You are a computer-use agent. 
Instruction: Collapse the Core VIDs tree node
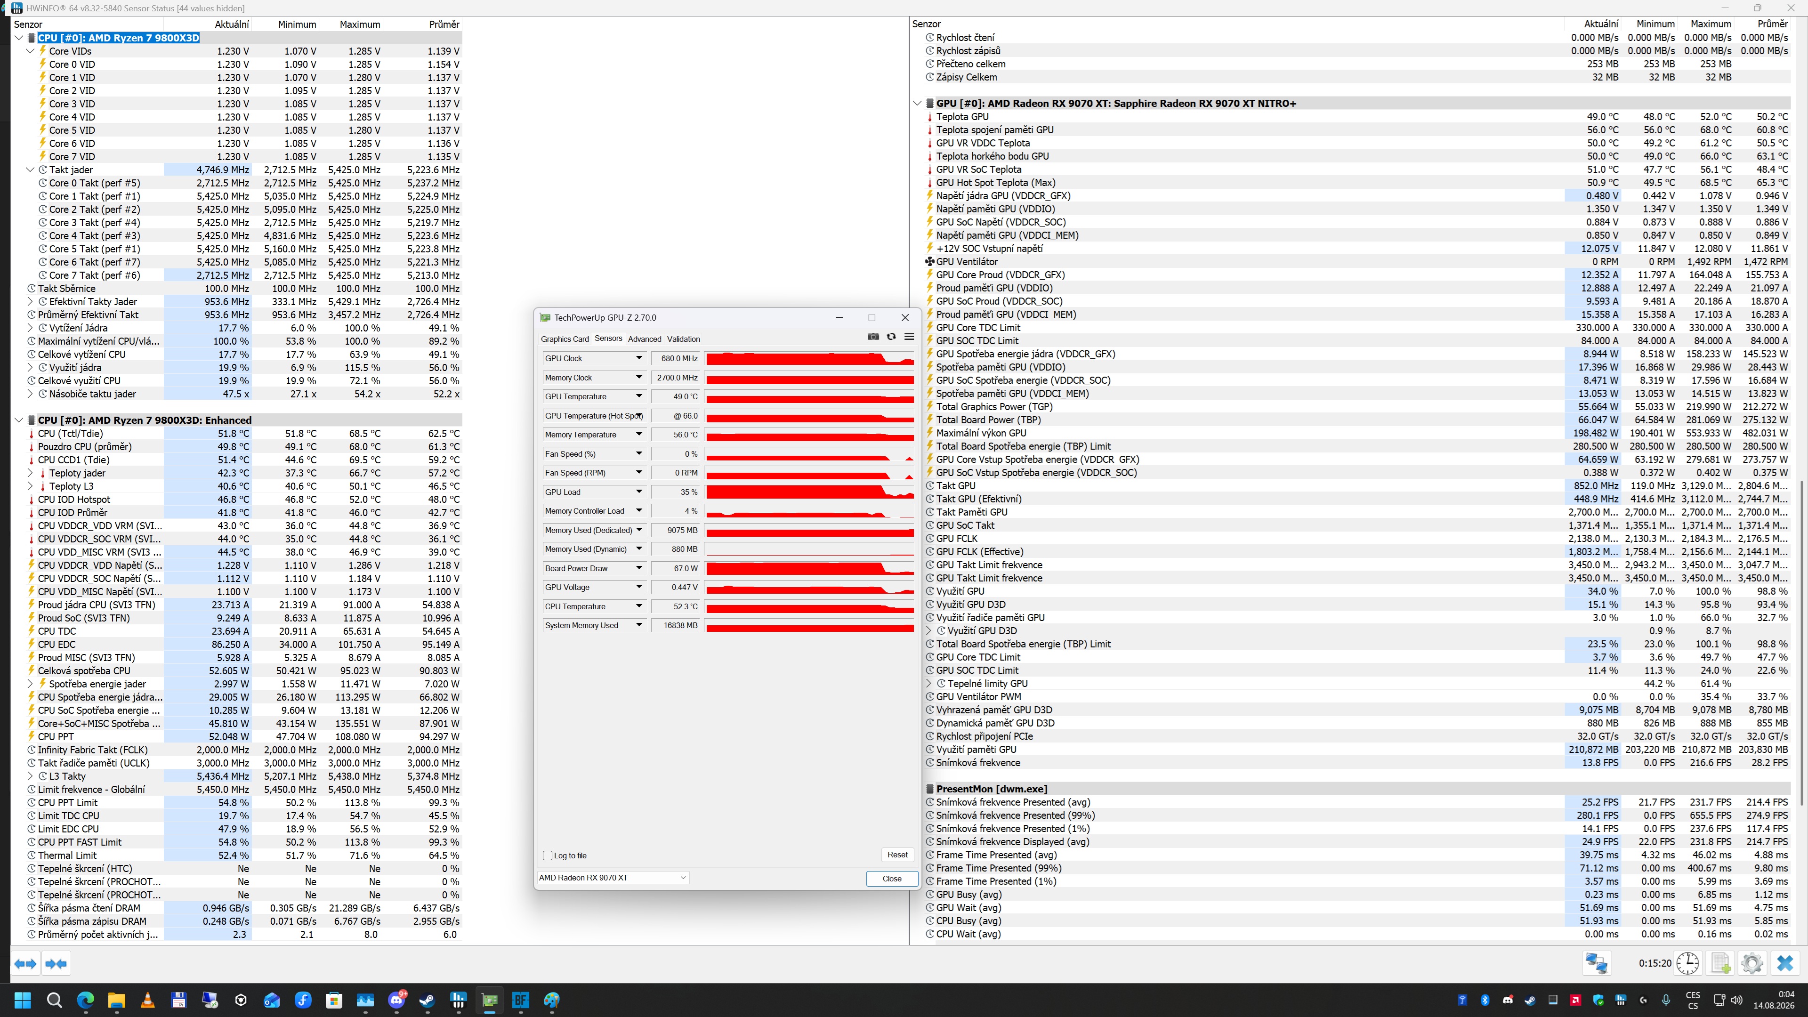30,51
